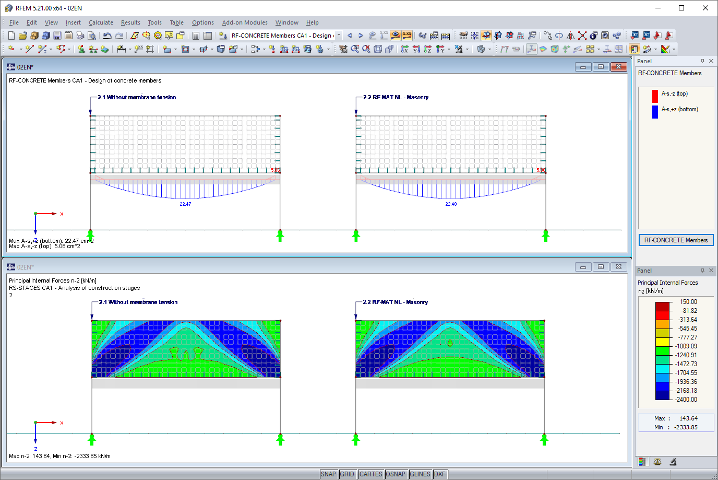This screenshot has height=480, width=718.
Task: Switch to isometric wireframe cube view
Action: point(378,49)
